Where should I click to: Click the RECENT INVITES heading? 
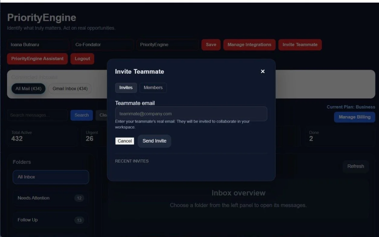point(132,161)
